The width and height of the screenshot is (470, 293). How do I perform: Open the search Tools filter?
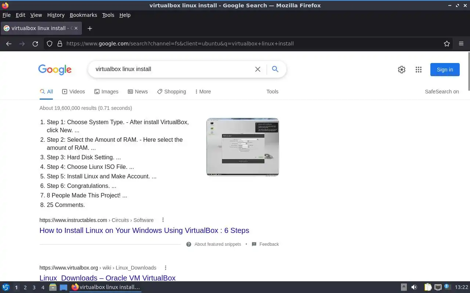tap(272, 92)
